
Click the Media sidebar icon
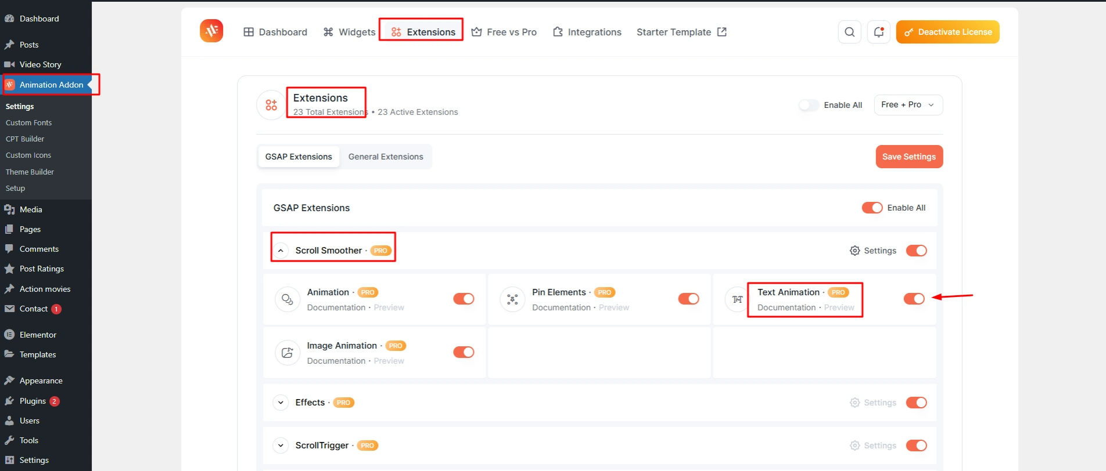(x=9, y=209)
